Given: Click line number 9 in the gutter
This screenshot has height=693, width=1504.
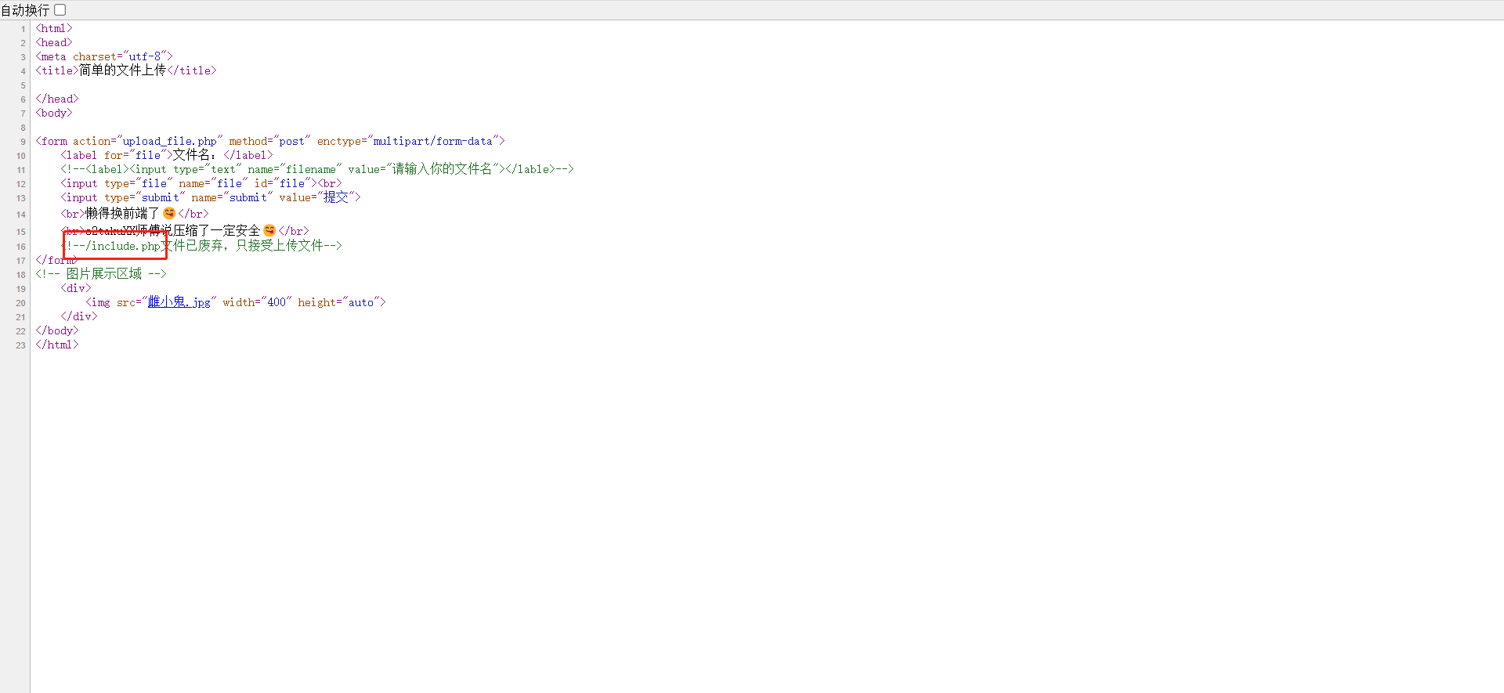Looking at the screenshot, I should [x=23, y=142].
